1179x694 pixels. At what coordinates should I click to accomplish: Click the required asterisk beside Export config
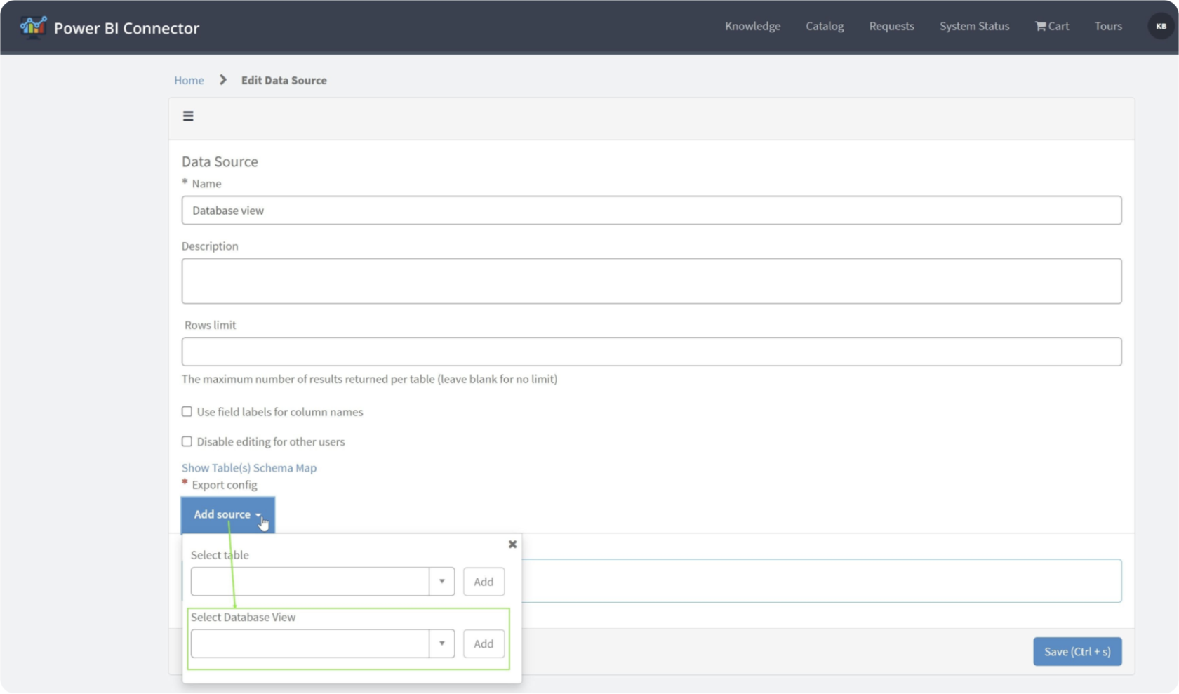[185, 482]
